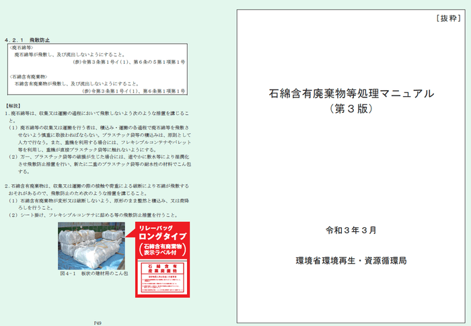
Task: Click the 〈廃石綿等〉 label in the box
Action: 22,48
